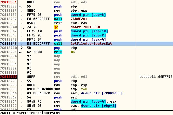
Task: Select hex bytes 8945 FC
Action: [34, 102]
